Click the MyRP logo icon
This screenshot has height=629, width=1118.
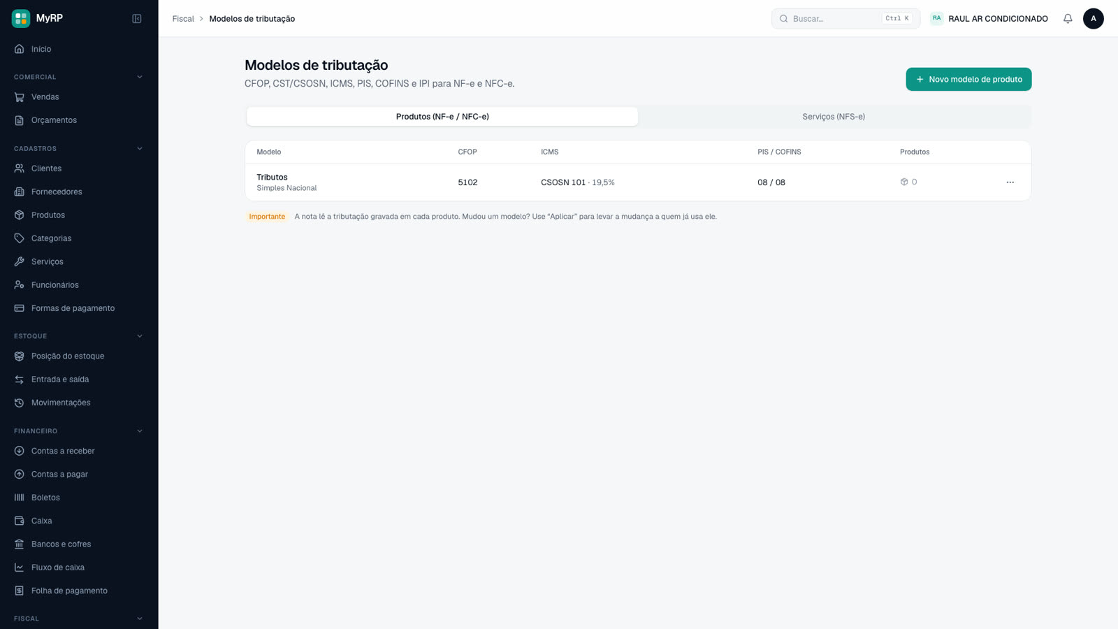pyautogui.click(x=21, y=18)
